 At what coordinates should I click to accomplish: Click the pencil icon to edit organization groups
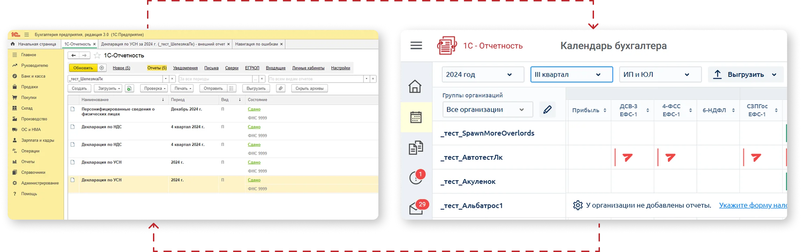547,110
